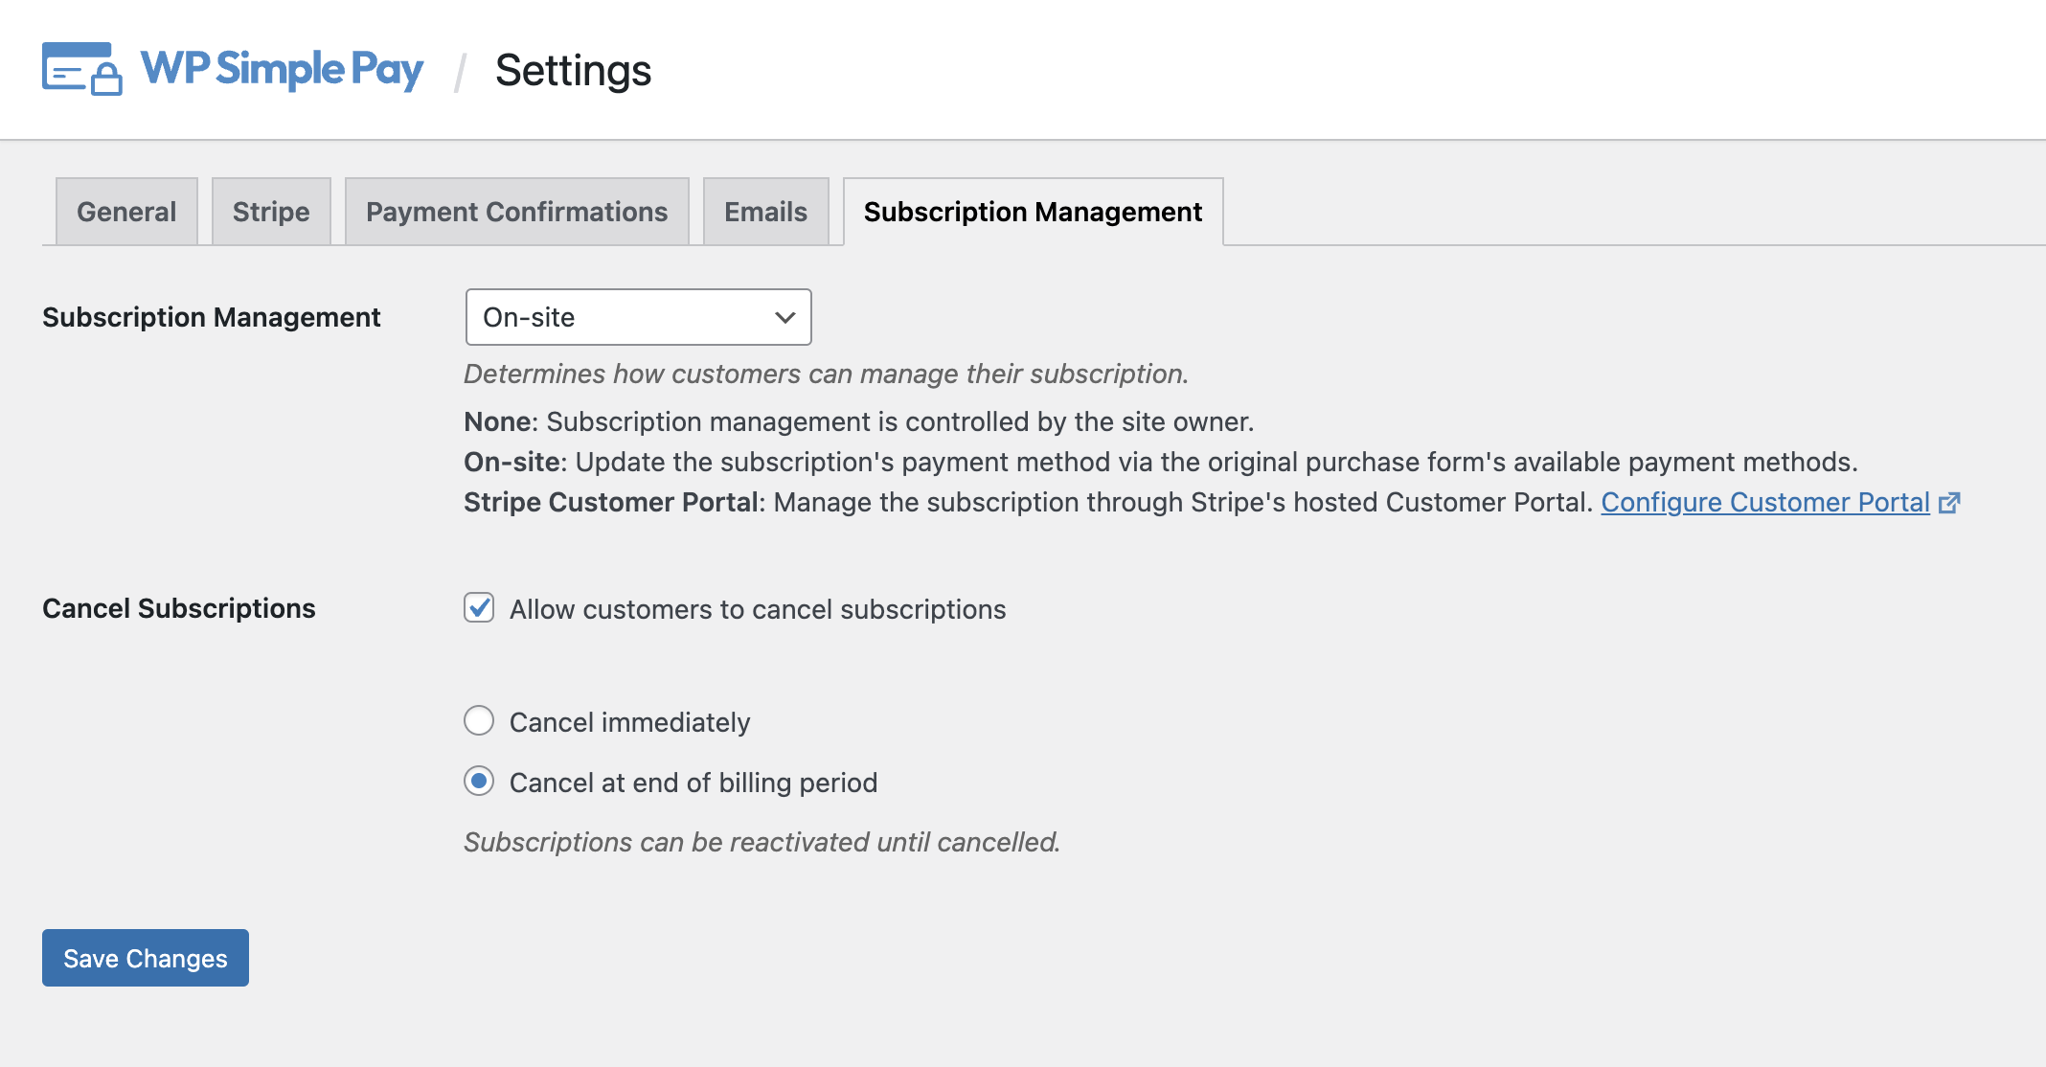Open the Configure Customer Portal link

(x=1766, y=502)
